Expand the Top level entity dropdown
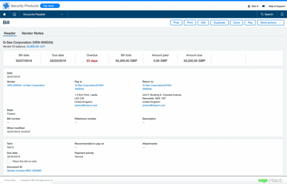 (50, 6)
